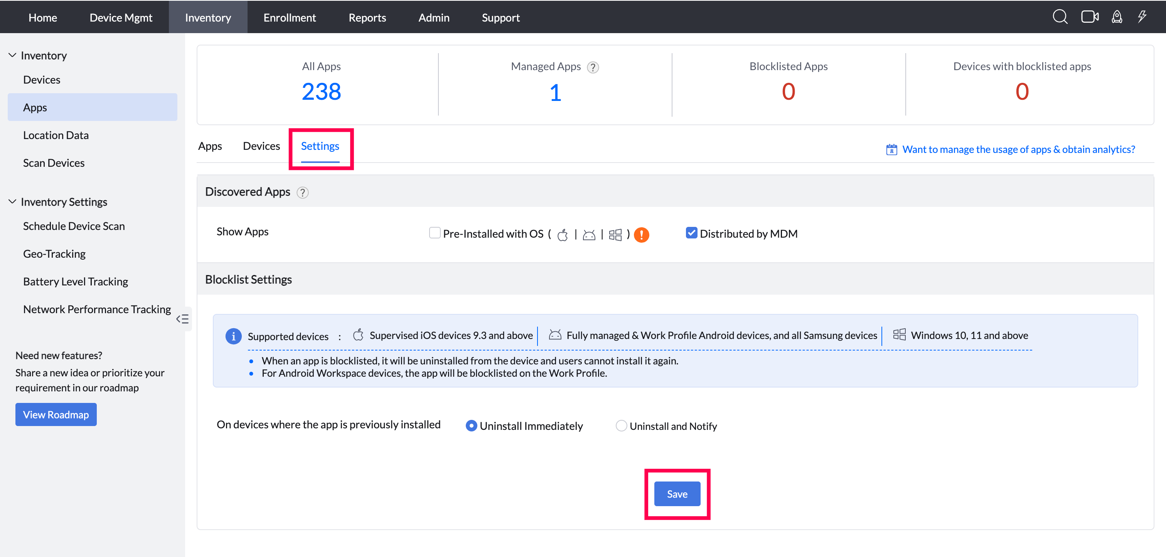Click the search magnifier icon
This screenshot has height=557, width=1166.
(1060, 17)
